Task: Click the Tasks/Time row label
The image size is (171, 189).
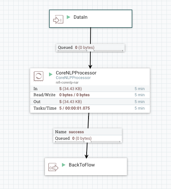Action: click(x=45, y=108)
